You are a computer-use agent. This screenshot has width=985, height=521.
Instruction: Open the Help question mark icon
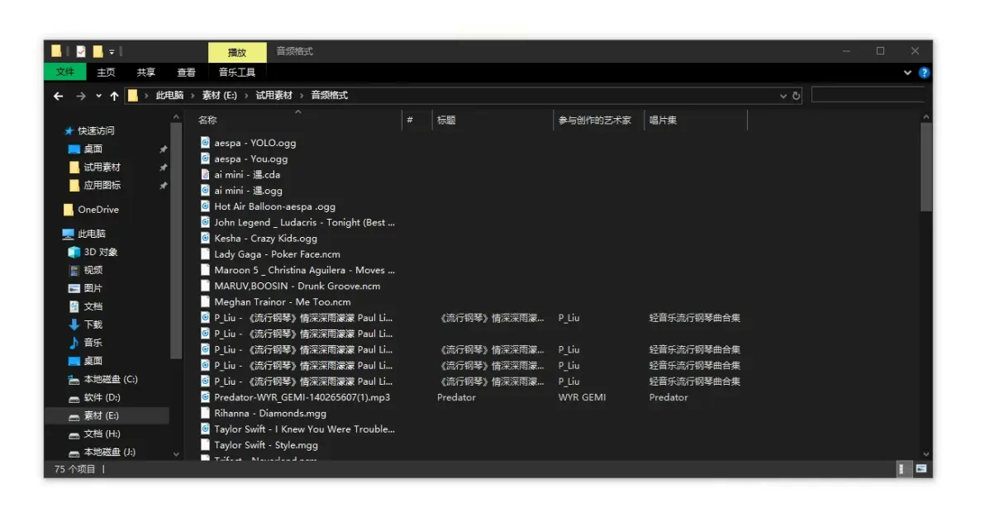924,73
